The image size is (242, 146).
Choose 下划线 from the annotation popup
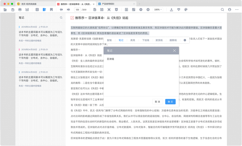[145, 40]
